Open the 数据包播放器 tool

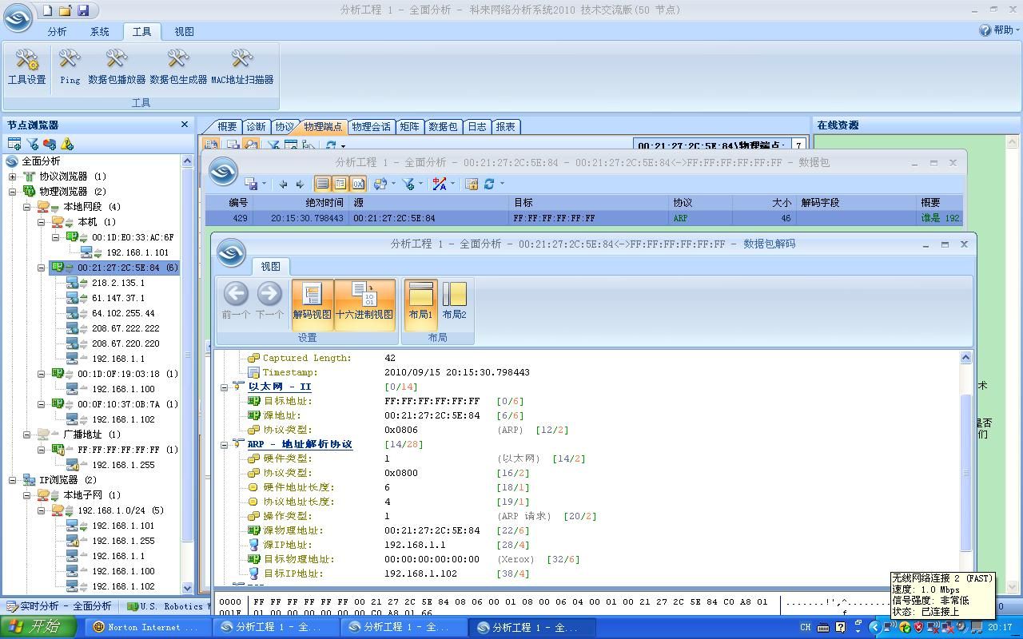pos(117,65)
